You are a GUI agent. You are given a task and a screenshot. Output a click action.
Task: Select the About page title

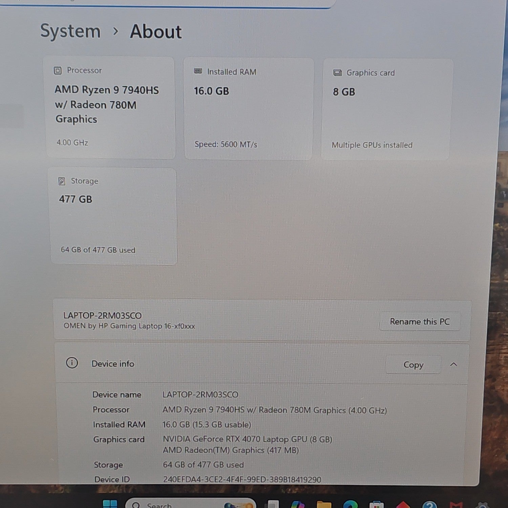coord(156,31)
